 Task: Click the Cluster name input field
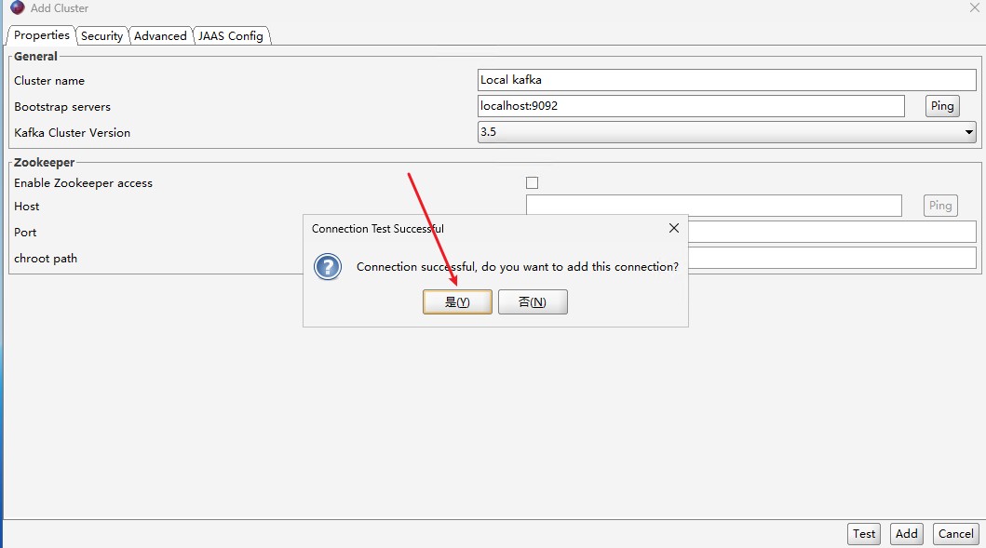pyautogui.click(x=726, y=80)
